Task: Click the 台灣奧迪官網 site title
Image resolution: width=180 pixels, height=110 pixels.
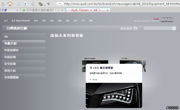Action: (x=17, y=28)
